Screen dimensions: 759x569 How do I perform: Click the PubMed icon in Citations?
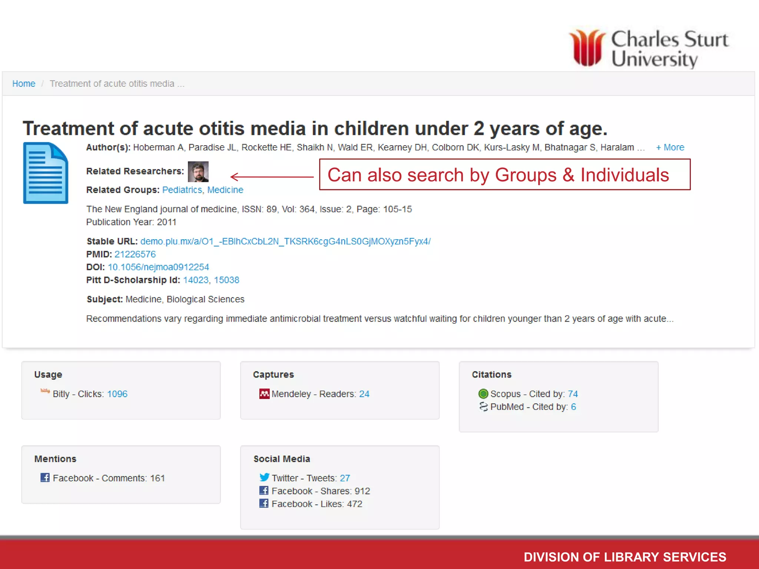(x=483, y=407)
